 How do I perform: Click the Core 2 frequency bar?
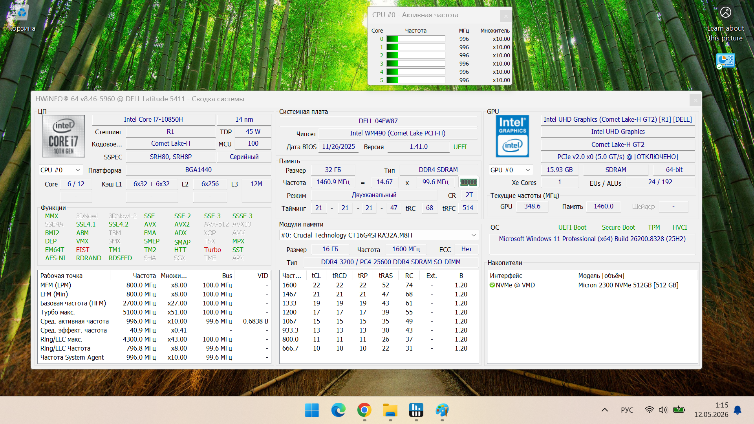415,55
